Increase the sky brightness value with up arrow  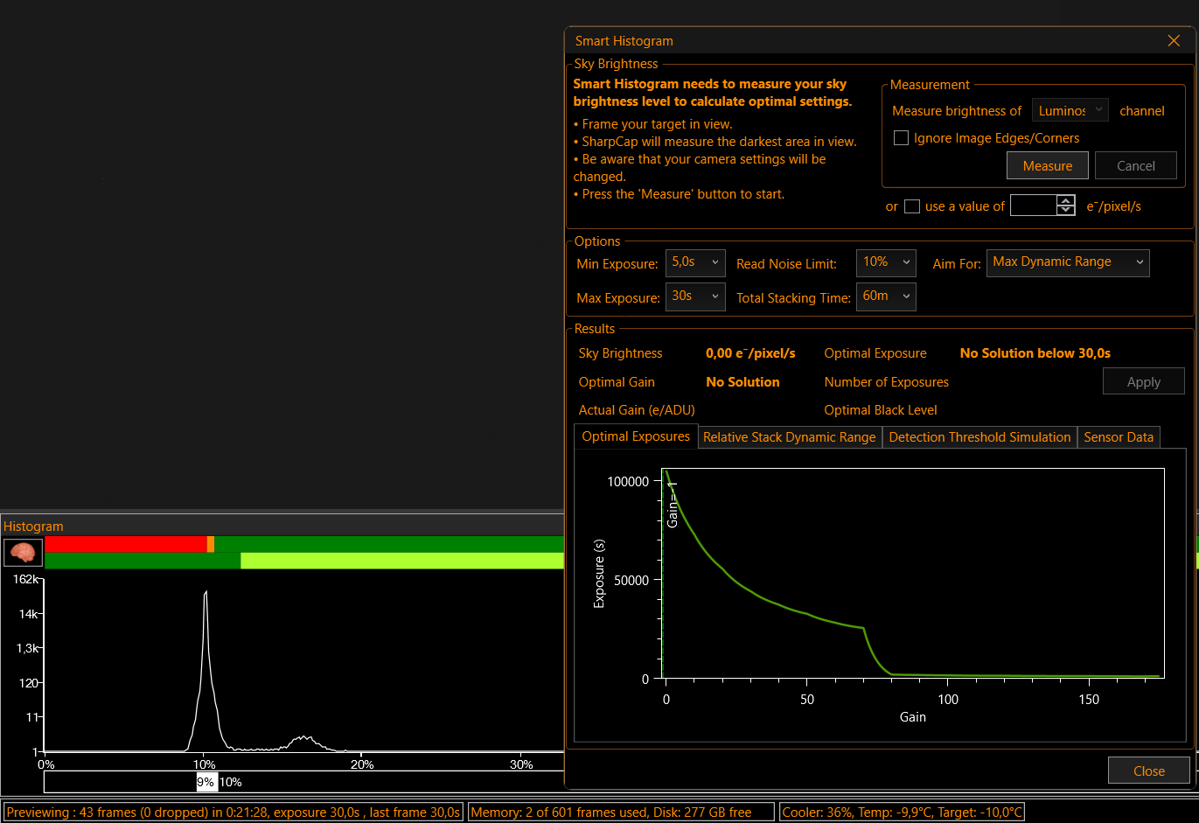click(1066, 201)
